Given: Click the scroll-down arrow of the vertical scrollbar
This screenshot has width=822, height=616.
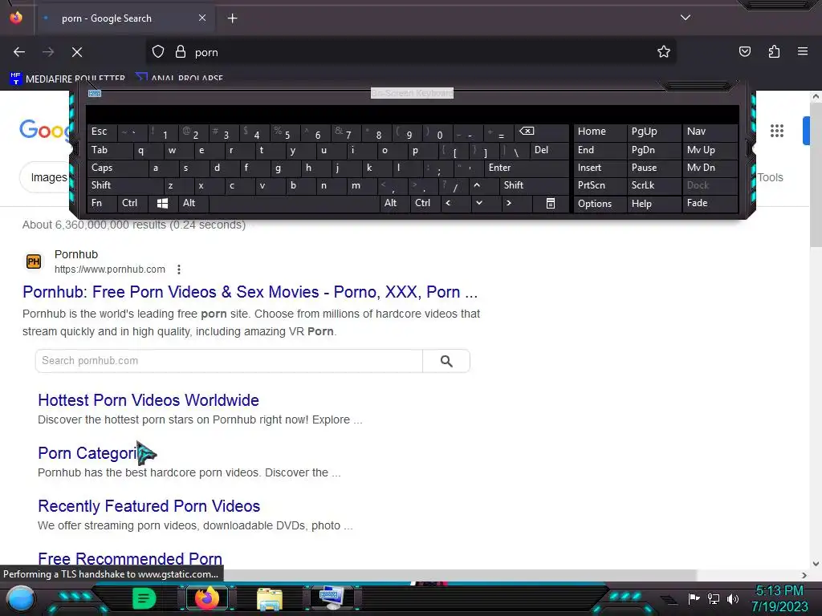Looking at the screenshot, I should 816,564.
